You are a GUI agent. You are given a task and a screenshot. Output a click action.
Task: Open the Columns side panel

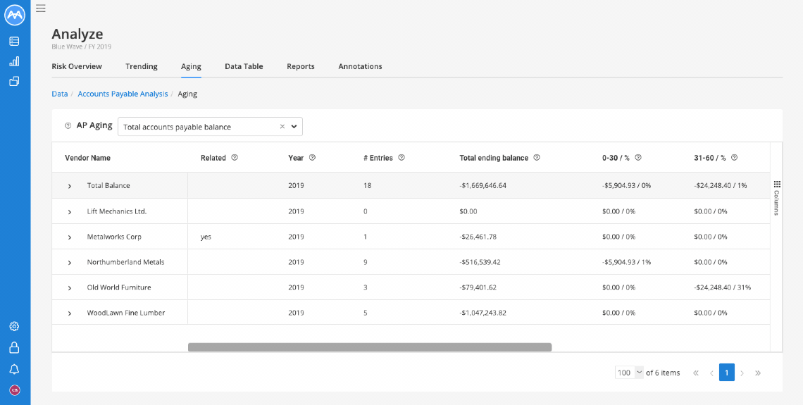(x=776, y=198)
